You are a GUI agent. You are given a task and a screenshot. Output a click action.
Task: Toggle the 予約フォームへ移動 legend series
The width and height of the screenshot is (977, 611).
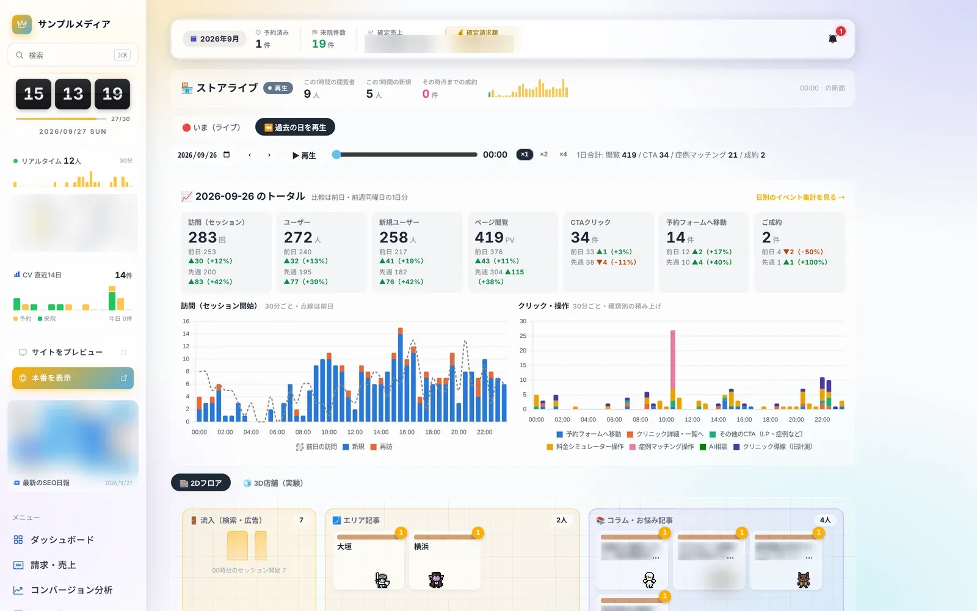click(x=589, y=434)
